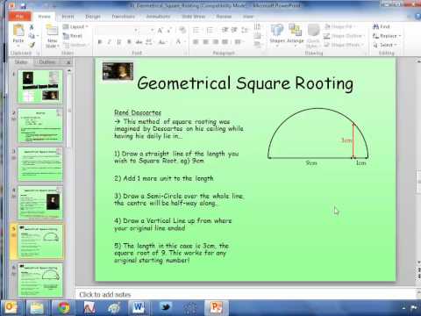The height and width of the screenshot is (316, 421).
Task: Open Outlook from the taskbar
Action: pos(11,307)
